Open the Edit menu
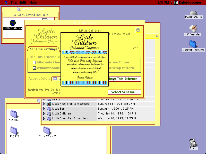 [x=23, y=3]
